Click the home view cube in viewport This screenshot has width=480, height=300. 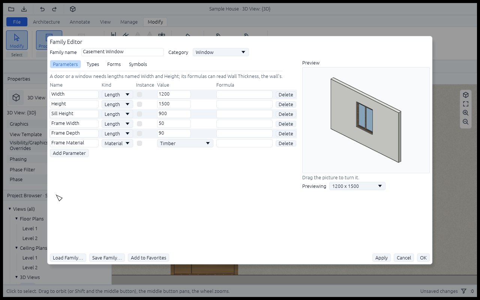pos(465,95)
